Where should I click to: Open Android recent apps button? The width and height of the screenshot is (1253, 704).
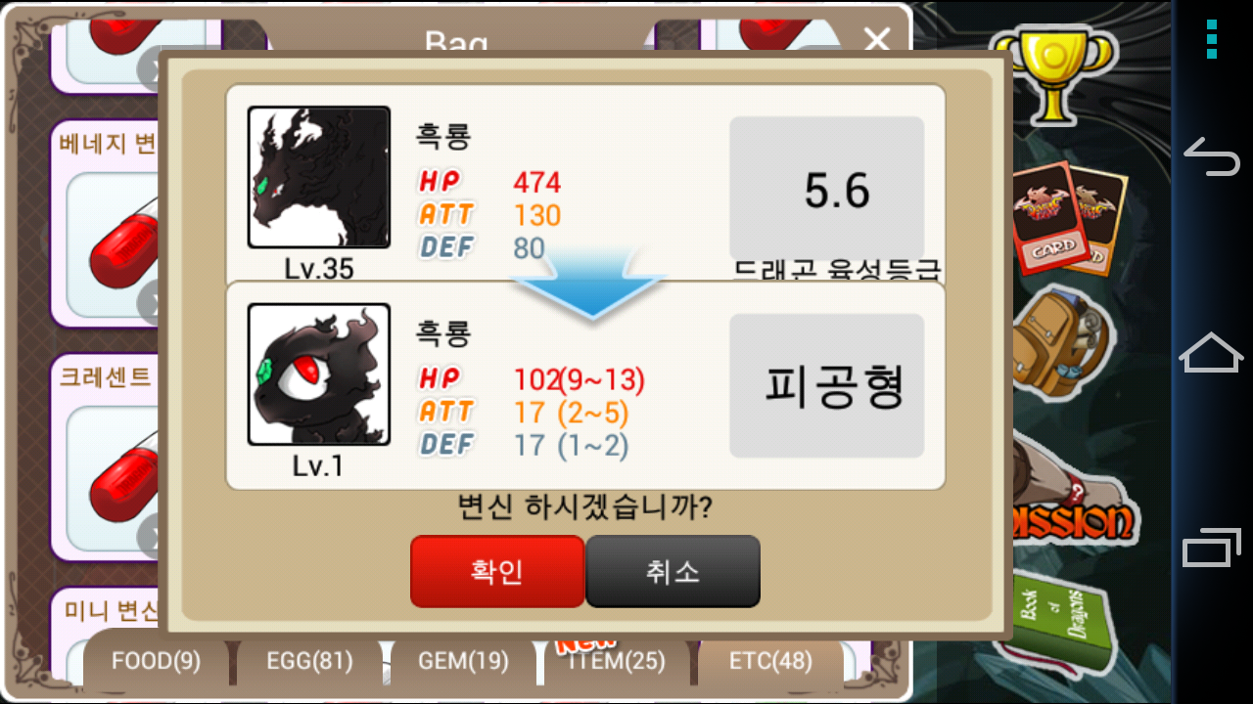1212,548
